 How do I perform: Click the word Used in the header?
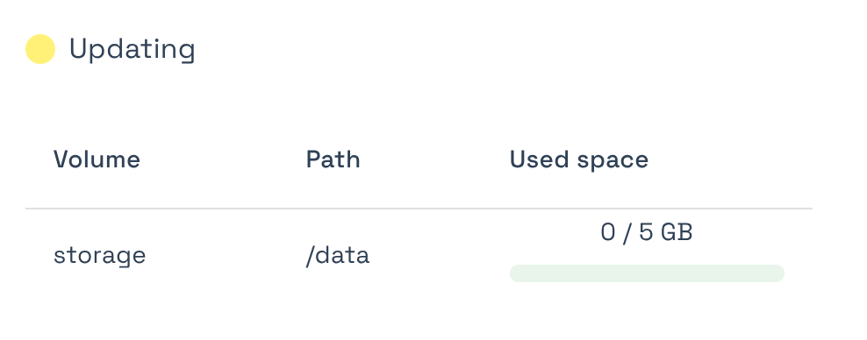(x=540, y=159)
